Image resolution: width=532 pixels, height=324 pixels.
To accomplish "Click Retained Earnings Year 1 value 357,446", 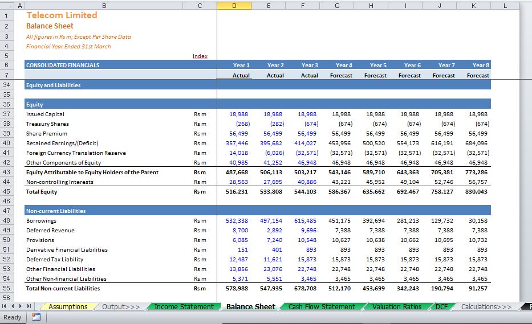I will tap(237, 143).
